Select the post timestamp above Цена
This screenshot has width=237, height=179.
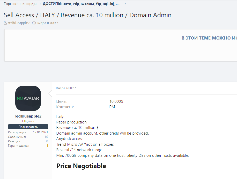[x=66, y=88]
